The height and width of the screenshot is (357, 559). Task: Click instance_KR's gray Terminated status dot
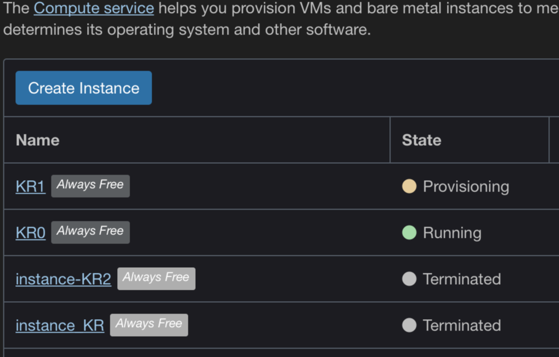(x=409, y=325)
